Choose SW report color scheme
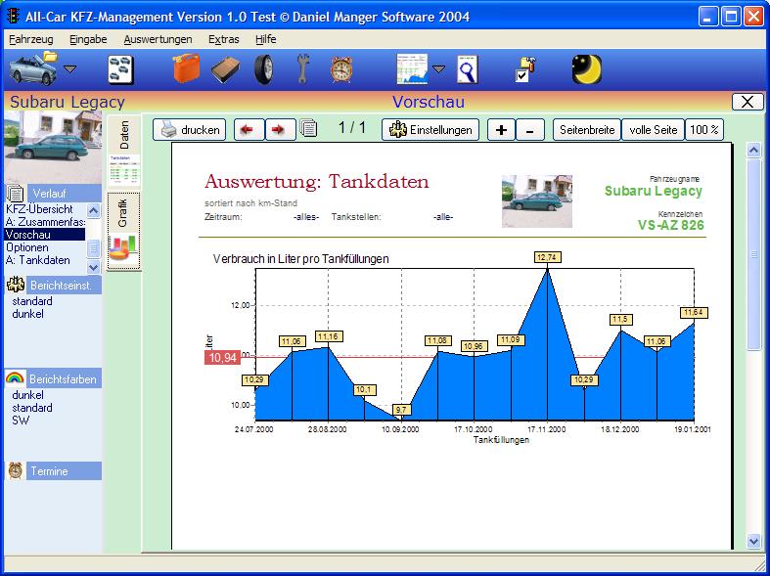Viewport: 770px width, 576px height. tap(21, 421)
